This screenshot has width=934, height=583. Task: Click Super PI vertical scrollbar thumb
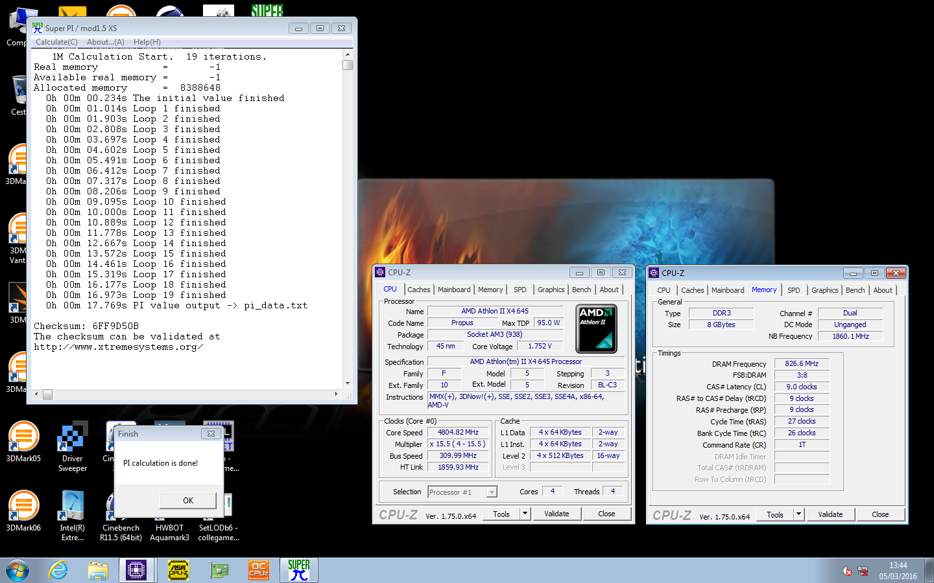coord(348,65)
